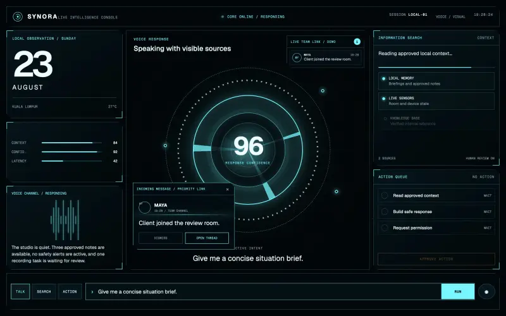Image resolution: width=506 pixels, height=316 pixels.
Task: Click the latency value 42
Action: [x=115, y=161]
